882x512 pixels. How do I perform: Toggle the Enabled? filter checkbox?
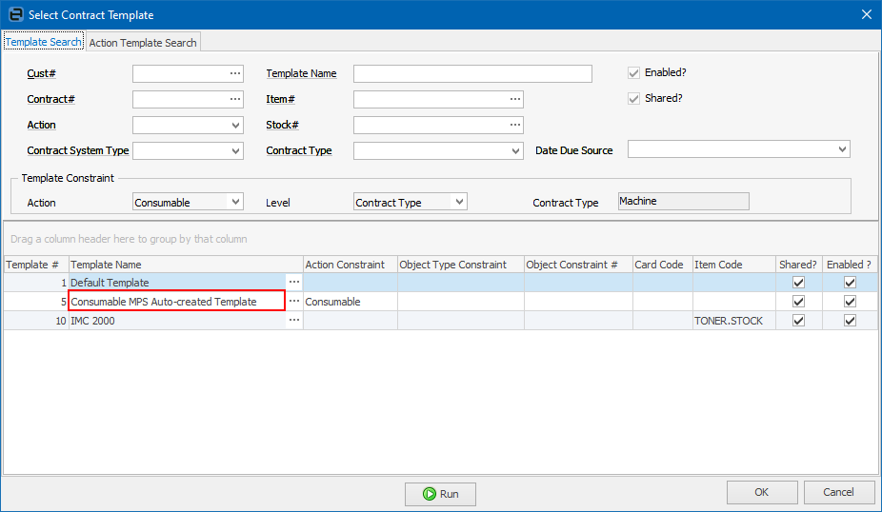tap(633, 73)
